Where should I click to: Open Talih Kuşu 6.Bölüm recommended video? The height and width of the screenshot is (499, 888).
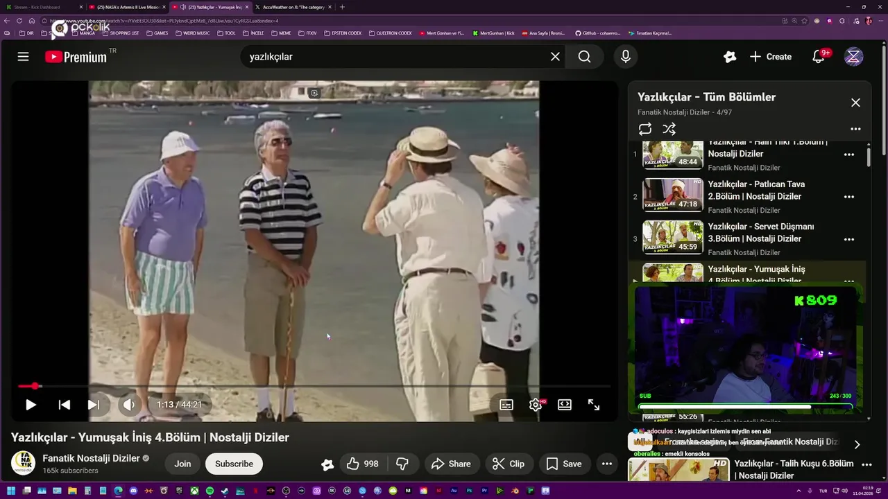747,469
